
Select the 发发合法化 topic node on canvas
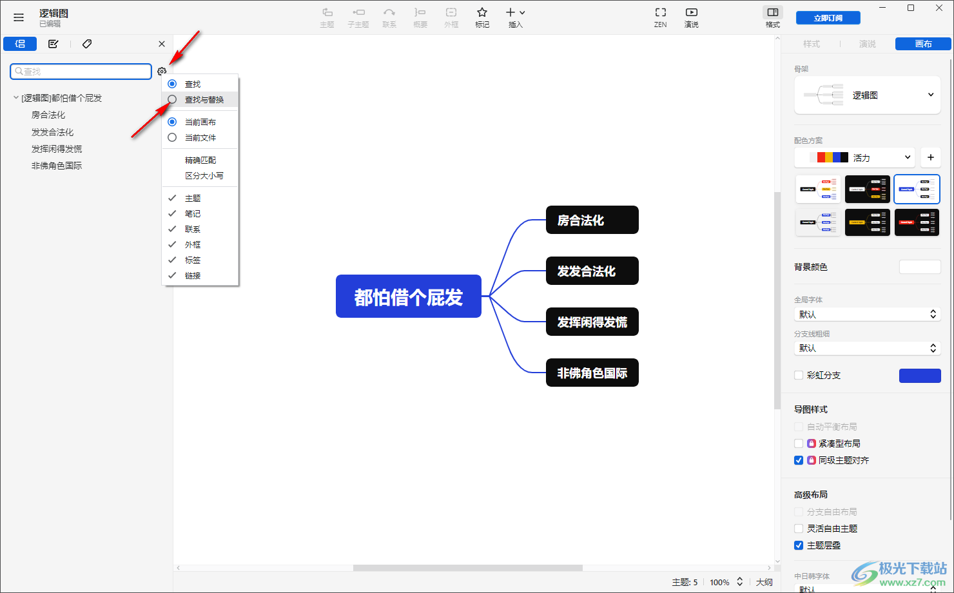tap(592, 271)
